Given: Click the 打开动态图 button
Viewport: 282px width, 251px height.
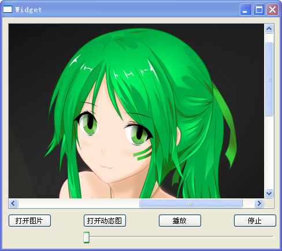Looking at the screenshot, I should tap(105, 221).
